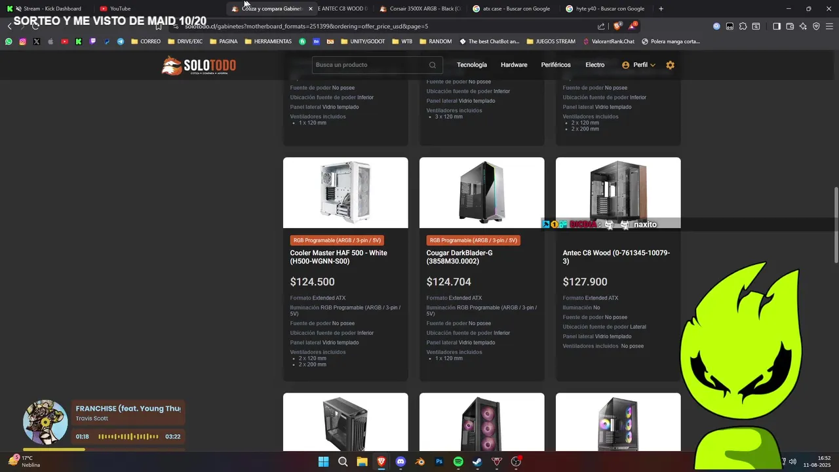
Task: Open the WTB bookmarks folder
Action: [x=402, y=41]
